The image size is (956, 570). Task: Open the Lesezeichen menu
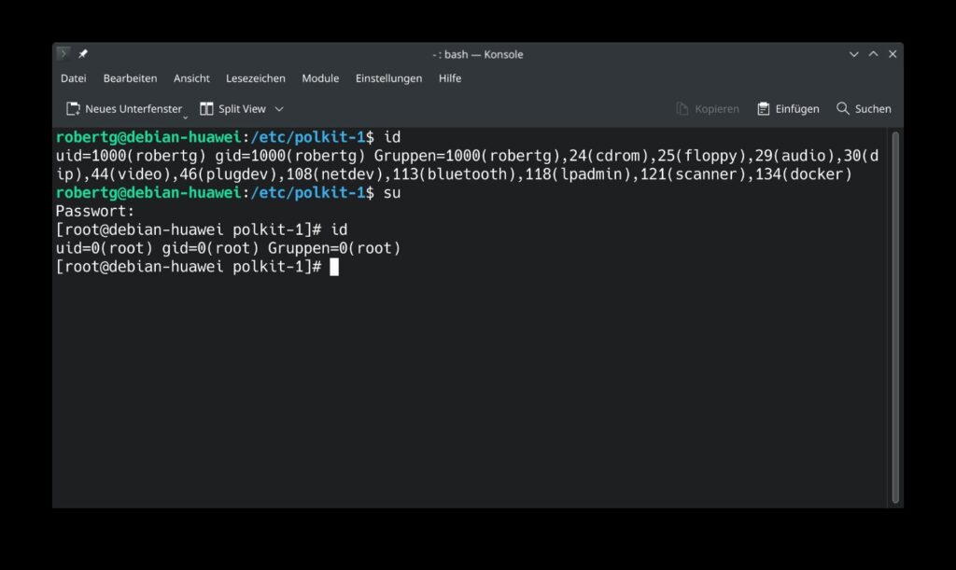click(256, 78)
